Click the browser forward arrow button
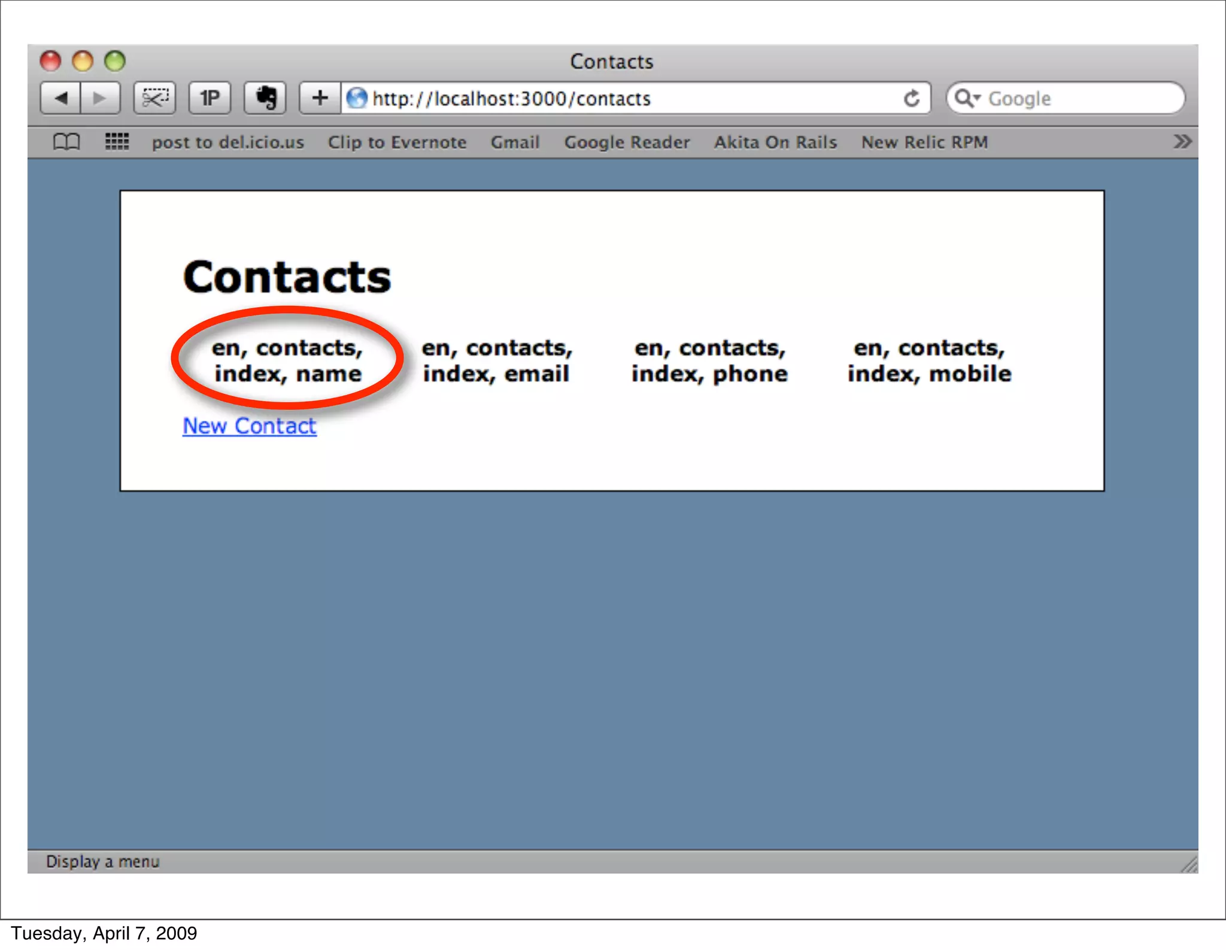This screenshot has width=1226, height=950. [x=99, y=98]
